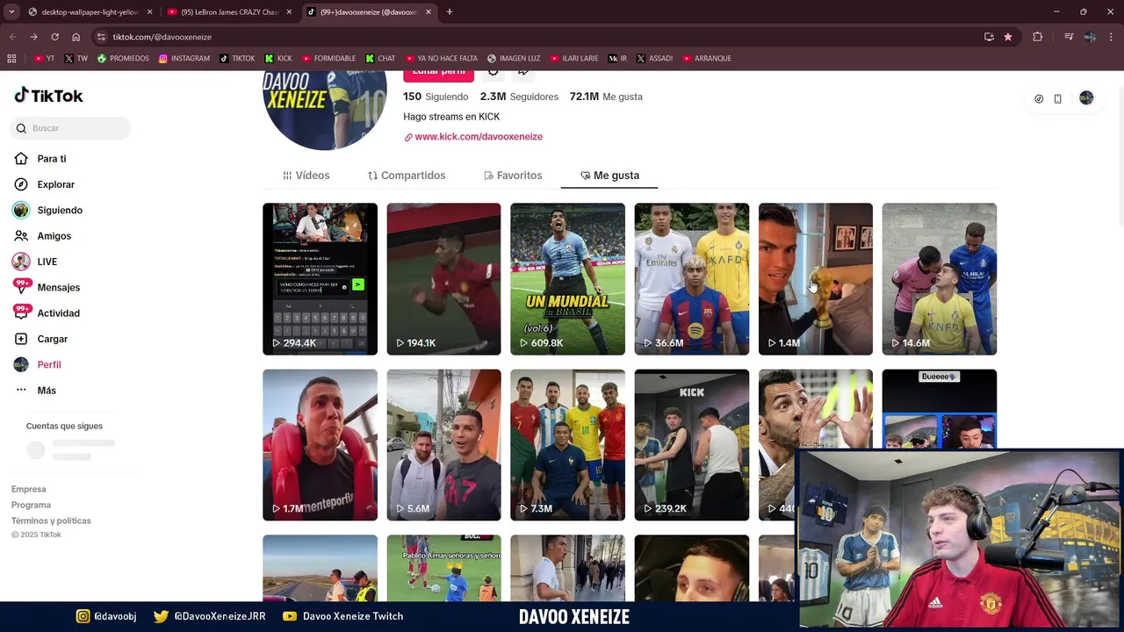Click the phone app icon top right
The image size is (1124, 632).
point(1057,99)
